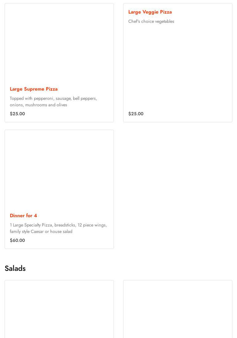This screenshot has height=338, width=237.
Task: Click 'family style Caesar or house salad' text
Action: coord(41,231)
